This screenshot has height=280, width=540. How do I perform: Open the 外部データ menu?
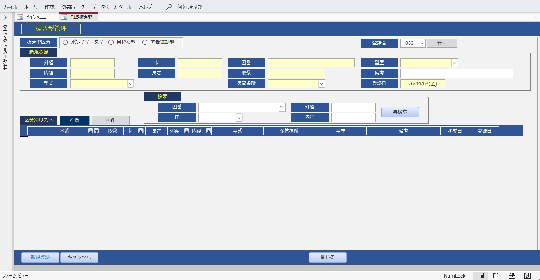click(73, 7)
